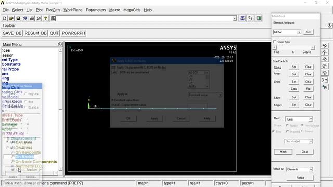The image size is (333, 187).
Task: Click the SAVE_DB toolbar button
Action: point(12,33)
